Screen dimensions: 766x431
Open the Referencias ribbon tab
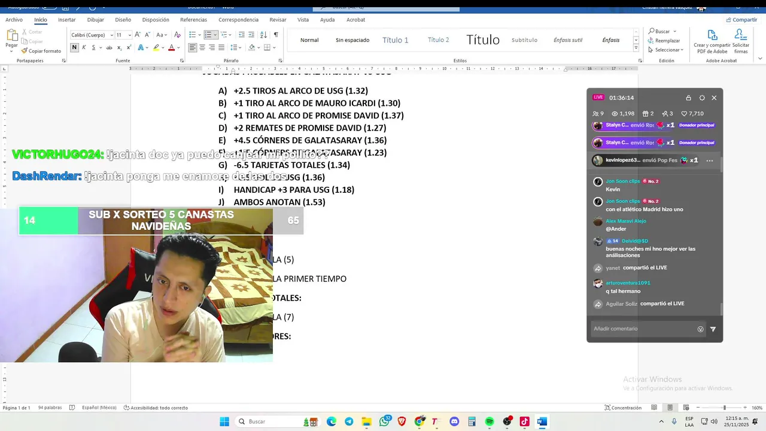[x=193, y=20]
